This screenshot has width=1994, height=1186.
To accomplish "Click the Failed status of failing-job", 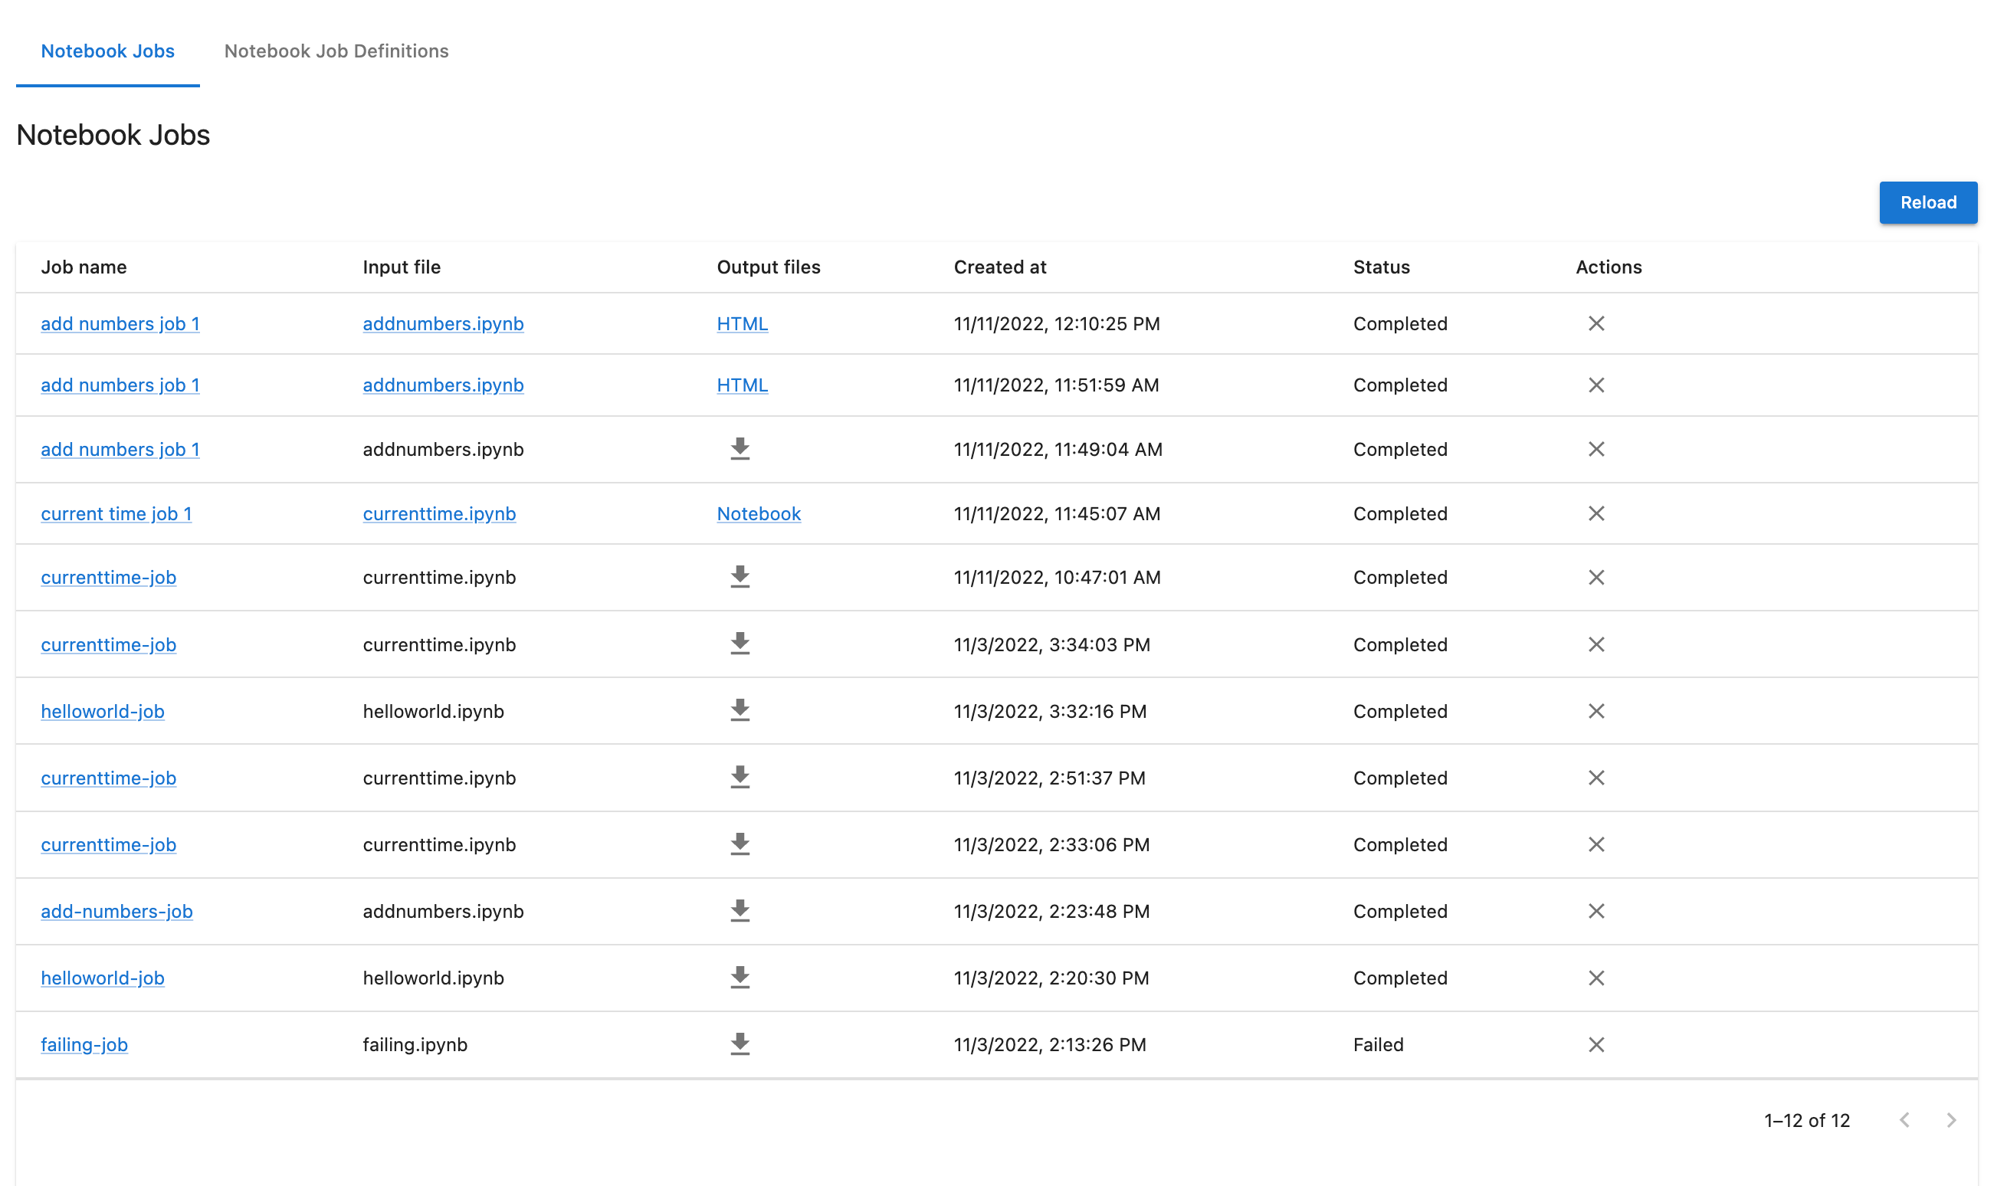I will (1378, 1045).
